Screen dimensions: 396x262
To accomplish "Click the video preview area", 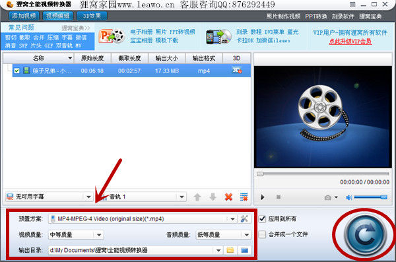I will click(323, 117).
